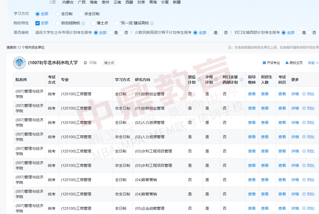The height and width of the screenshot is (214, 319).
Task: Select 否 for 退役大学生士兵专项计划
Action: [121, 33]
